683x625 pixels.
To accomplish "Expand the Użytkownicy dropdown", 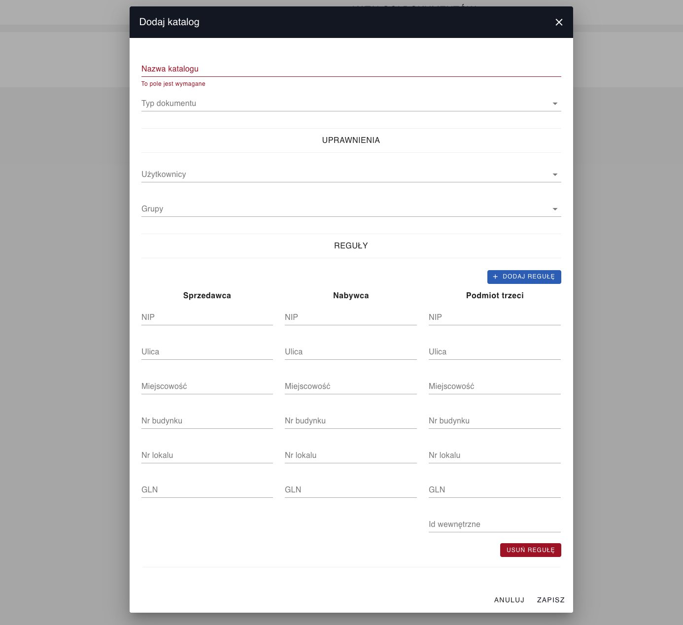I will pyautogui.click(x=351, y=174).
